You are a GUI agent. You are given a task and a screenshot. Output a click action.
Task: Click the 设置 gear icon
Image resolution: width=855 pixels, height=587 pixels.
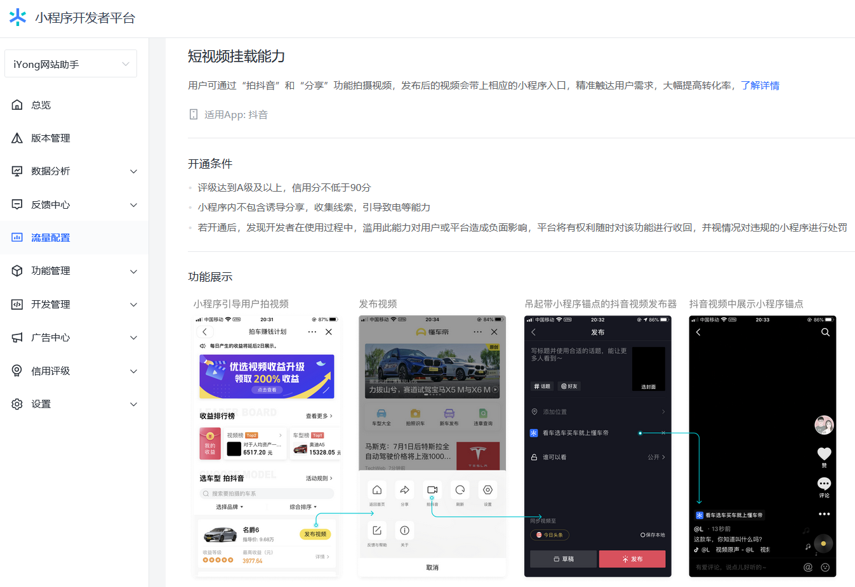tap(17, 404)
